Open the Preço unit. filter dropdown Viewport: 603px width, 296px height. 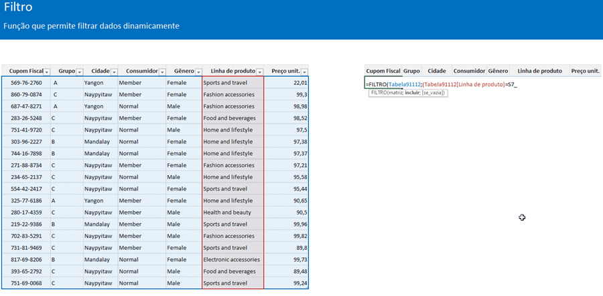click(x=304, y=71)
